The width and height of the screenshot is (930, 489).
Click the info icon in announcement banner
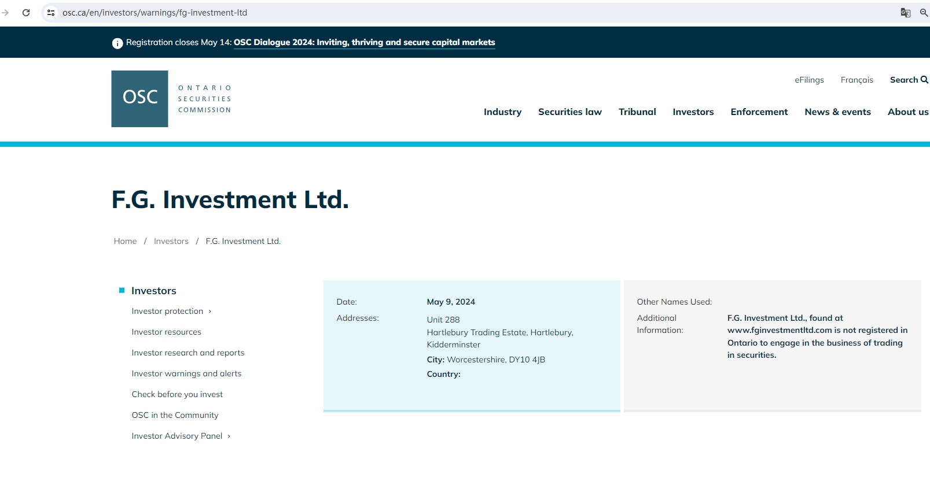pos(117,43)
